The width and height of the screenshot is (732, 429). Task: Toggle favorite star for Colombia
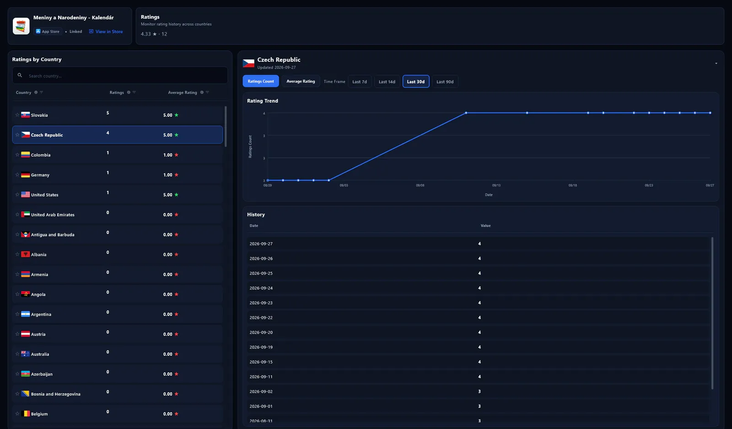point(17,155)
